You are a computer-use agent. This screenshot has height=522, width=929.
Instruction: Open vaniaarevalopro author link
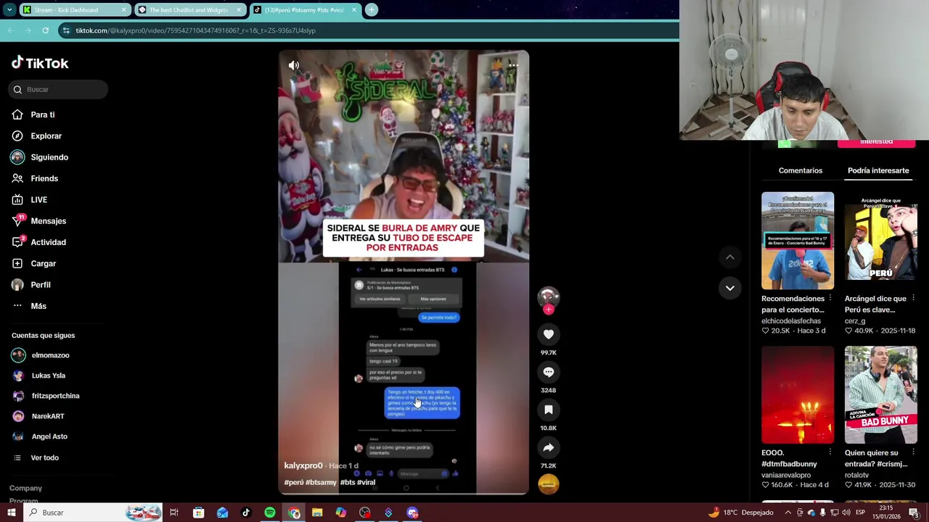pos(786,475)
